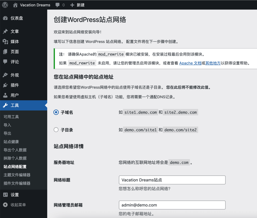Click the 文章 pushpin icon
This screenshot has height=218, width=257.
[5, 32]
